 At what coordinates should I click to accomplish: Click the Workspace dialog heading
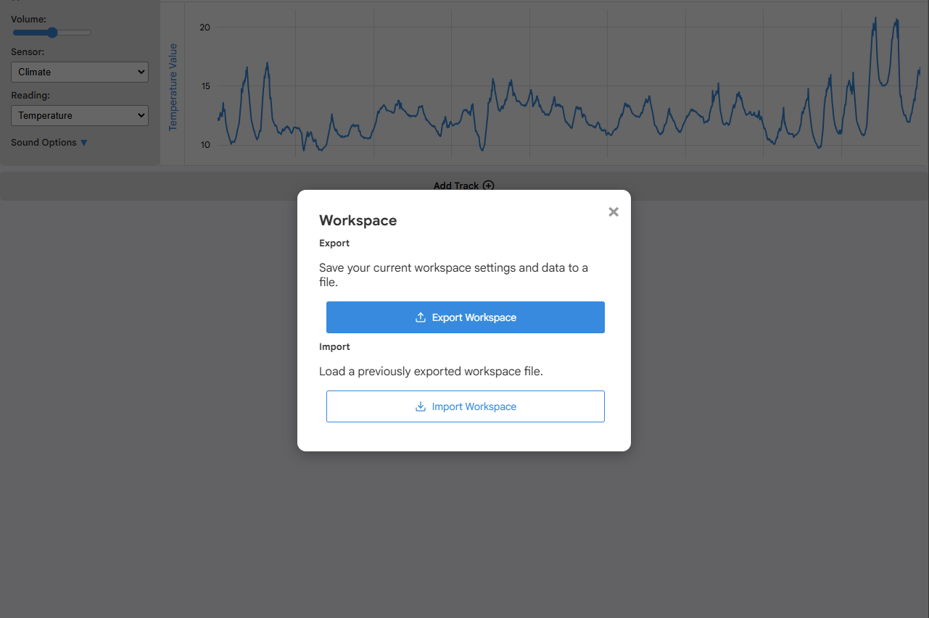(358, 220)
